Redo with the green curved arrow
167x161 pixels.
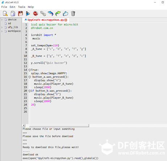point(58,13)
